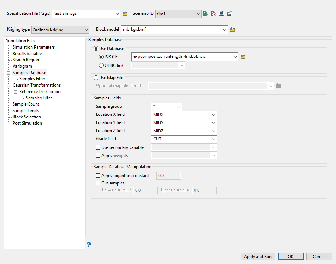Click the Apply and Run button

pyautogui.click(x=258, y=257)
